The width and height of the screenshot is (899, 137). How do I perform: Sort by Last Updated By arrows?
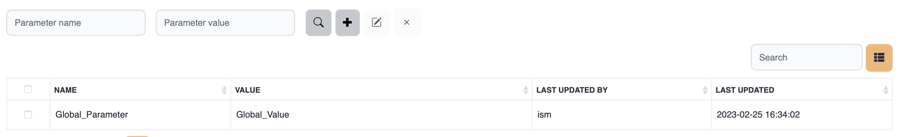(705, 90)
